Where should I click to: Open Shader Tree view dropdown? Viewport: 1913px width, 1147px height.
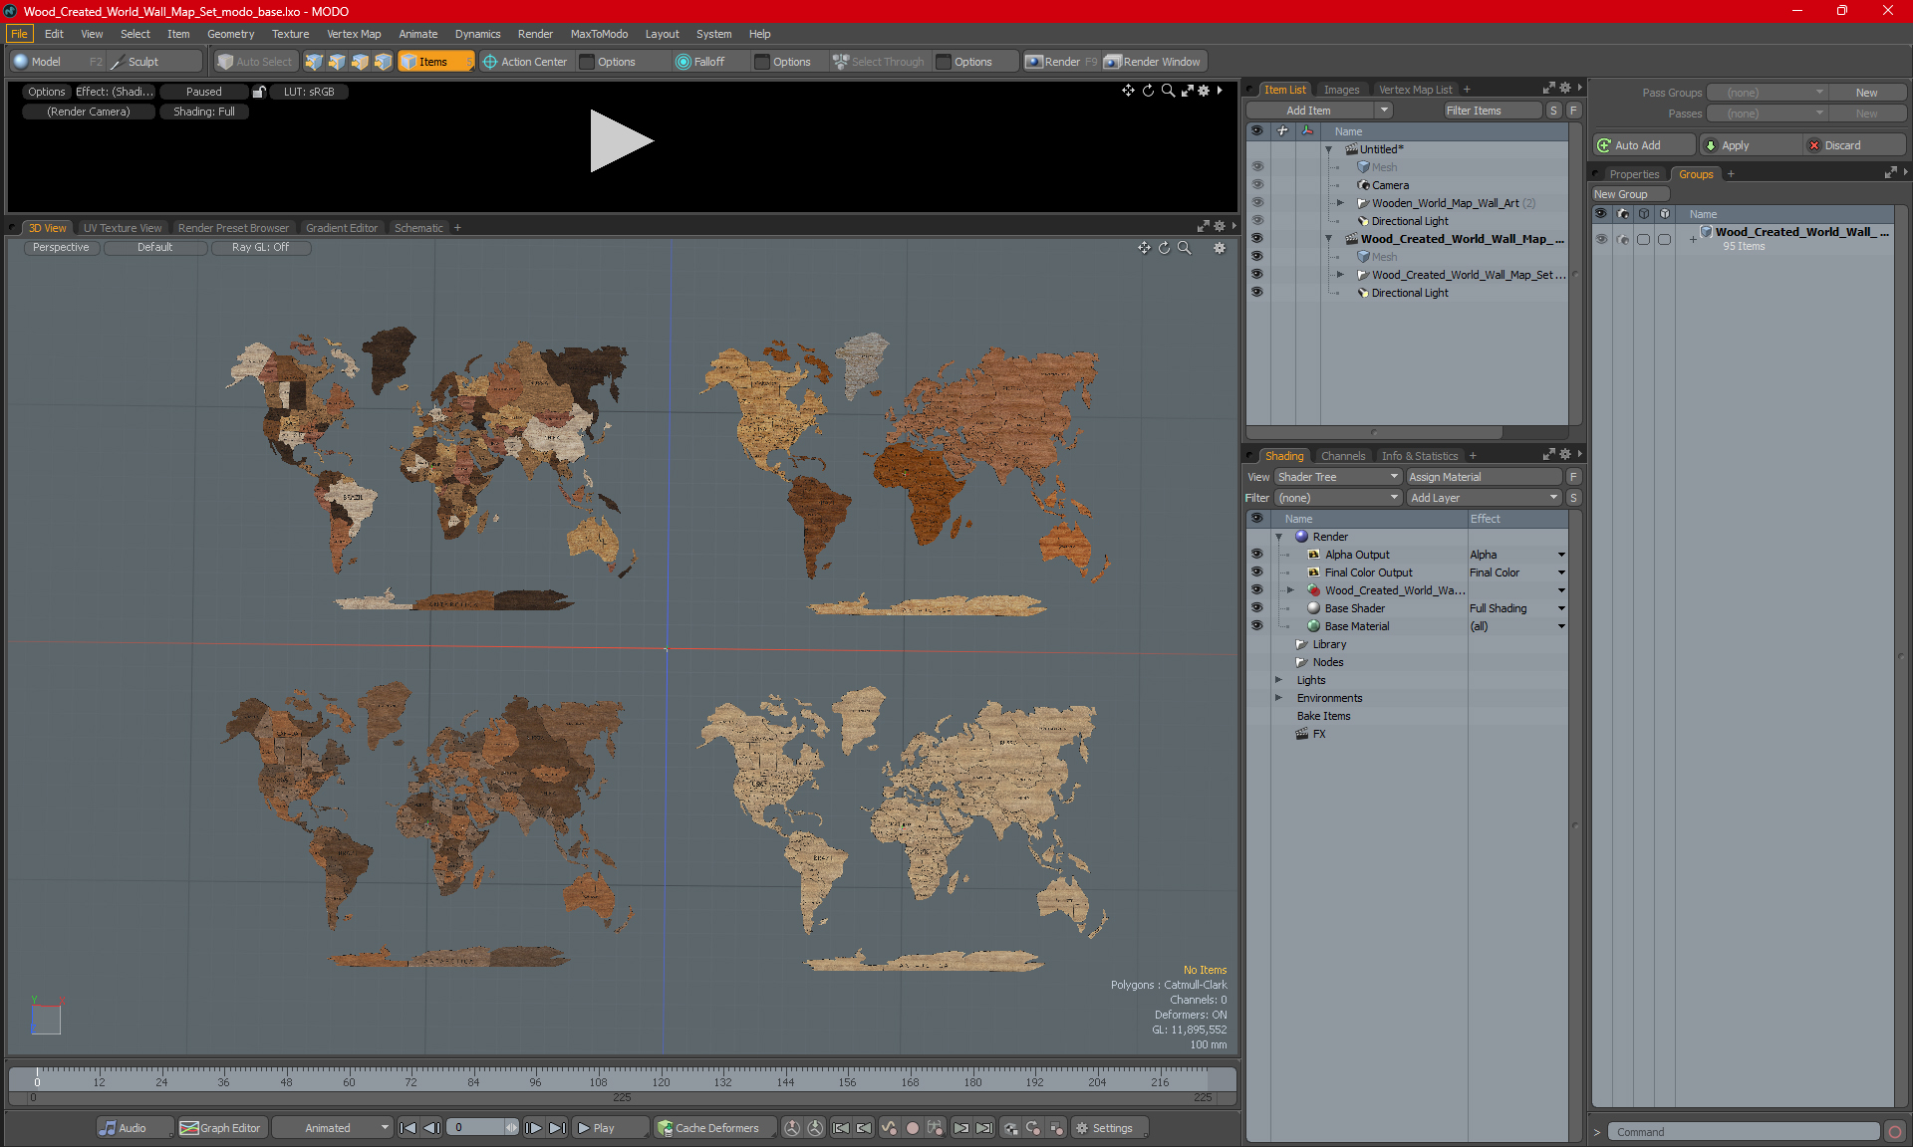pyautogui.click(x=1338, y=477)
